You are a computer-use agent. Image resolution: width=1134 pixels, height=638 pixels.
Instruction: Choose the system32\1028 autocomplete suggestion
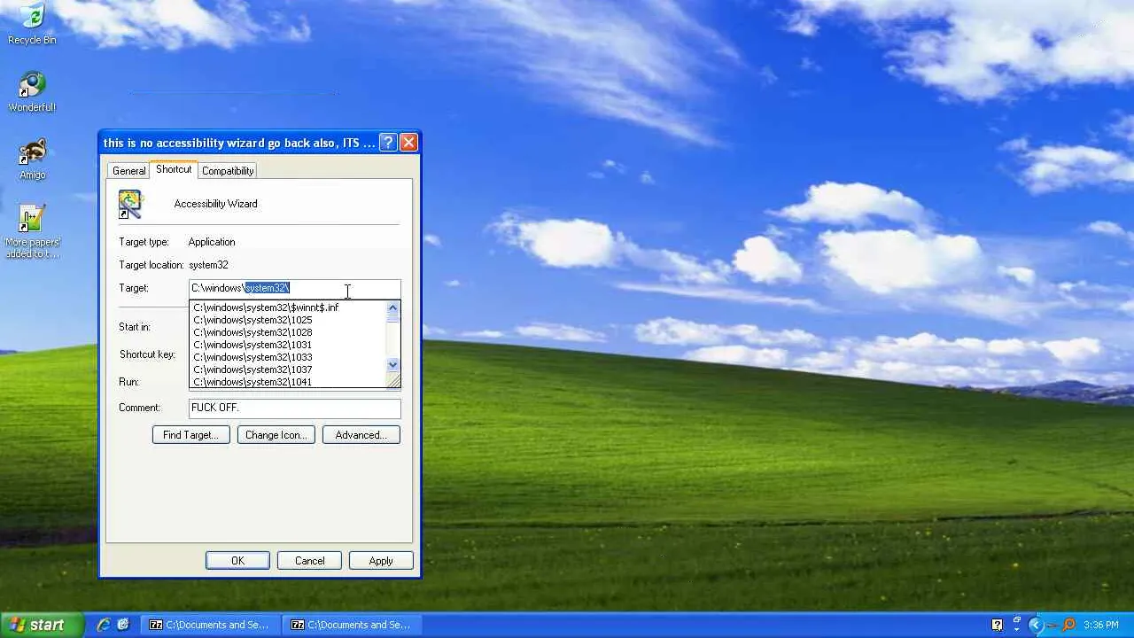click(289, 332)
